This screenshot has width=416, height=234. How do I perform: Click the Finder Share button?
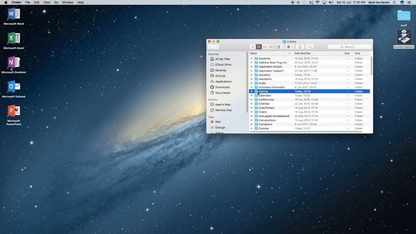coord(300,47)
